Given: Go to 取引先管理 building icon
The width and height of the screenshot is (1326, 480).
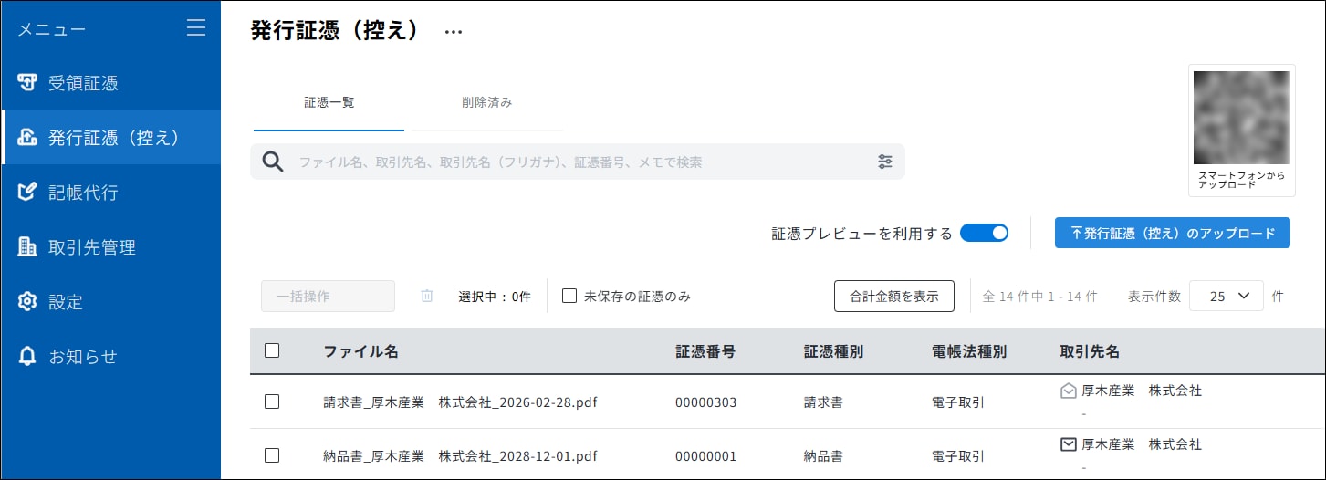Looking at the screenshot, I should pos(27,247).
